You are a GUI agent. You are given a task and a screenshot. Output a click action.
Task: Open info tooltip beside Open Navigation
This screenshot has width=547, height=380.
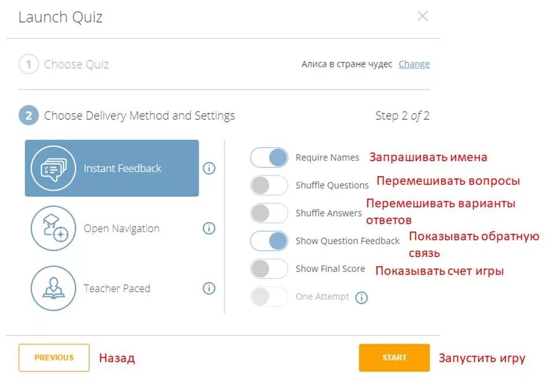pos(209,228)
